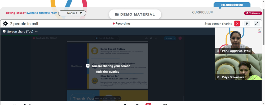The image size is (265, 105).
Task: Click mic icon beside Priya Srivastava
Action: click(218, 77)
